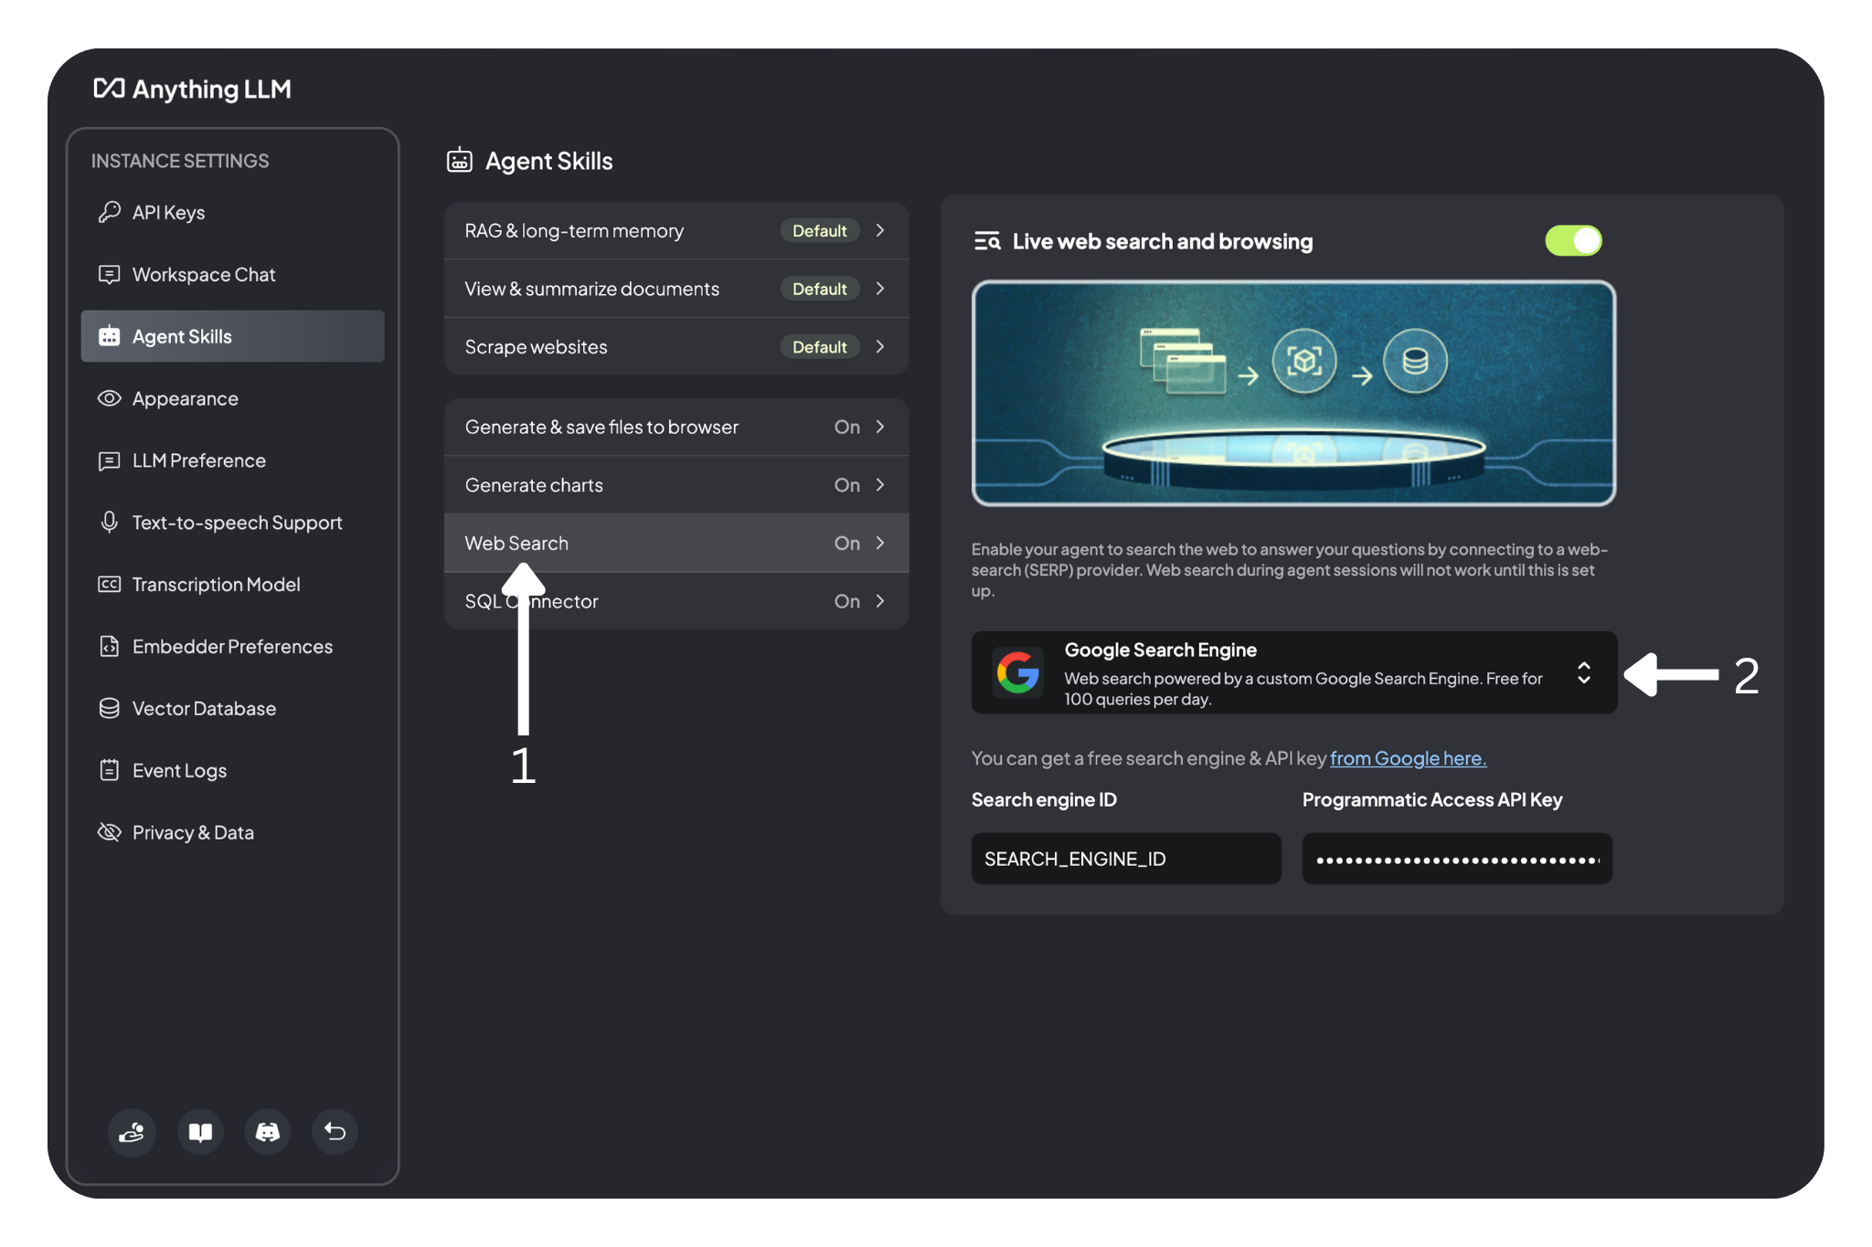Click the LLM Preference chat icon

click(x=110, y=460)
